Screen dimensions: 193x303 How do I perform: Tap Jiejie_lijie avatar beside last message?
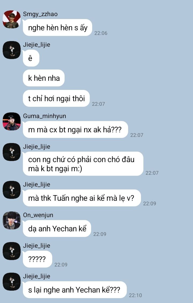(x=12, y=282)
